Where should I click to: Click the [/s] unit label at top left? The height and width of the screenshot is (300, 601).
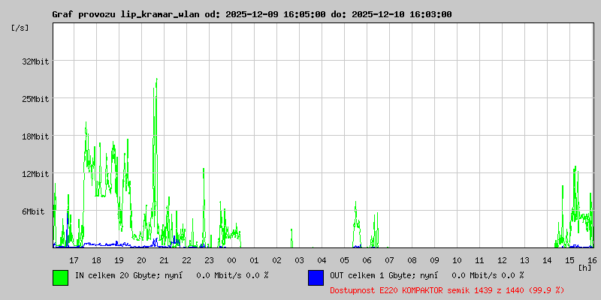(21, 28)
